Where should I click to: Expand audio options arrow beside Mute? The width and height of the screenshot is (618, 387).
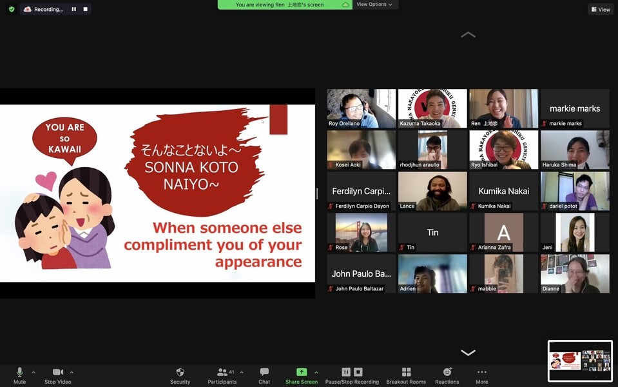click(x=34, y=372)
